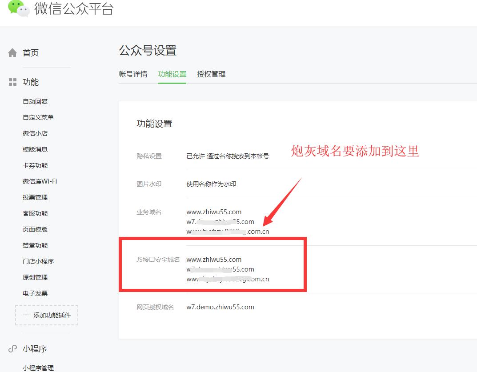Open 自动回复 in sidebar
The width and height of the screenshot is (477, 372).
click(x=35, y=101)
